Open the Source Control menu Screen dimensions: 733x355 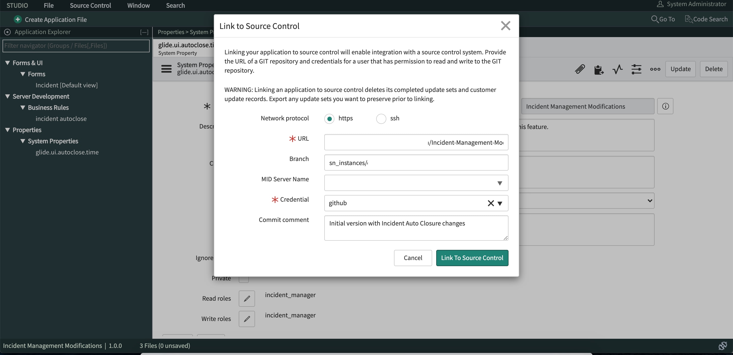[90, 5]
